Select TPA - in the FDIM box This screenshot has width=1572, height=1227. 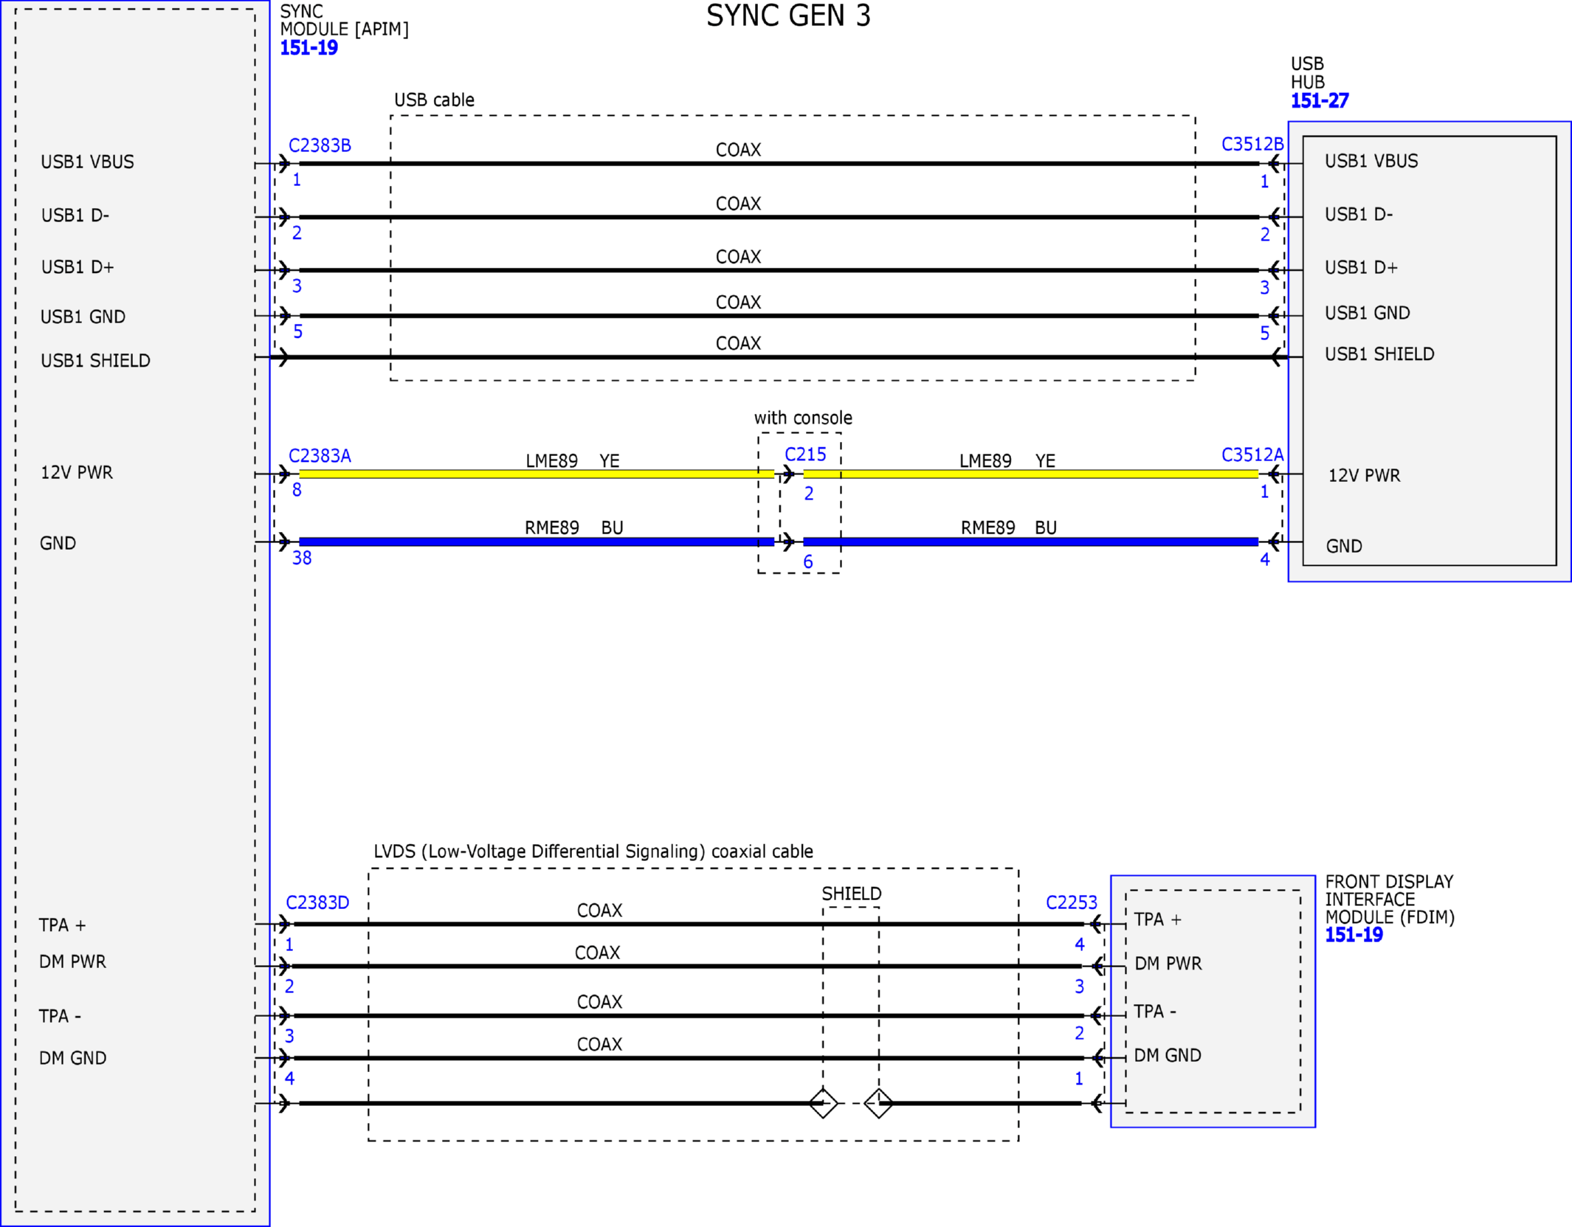[1155, 1011]
